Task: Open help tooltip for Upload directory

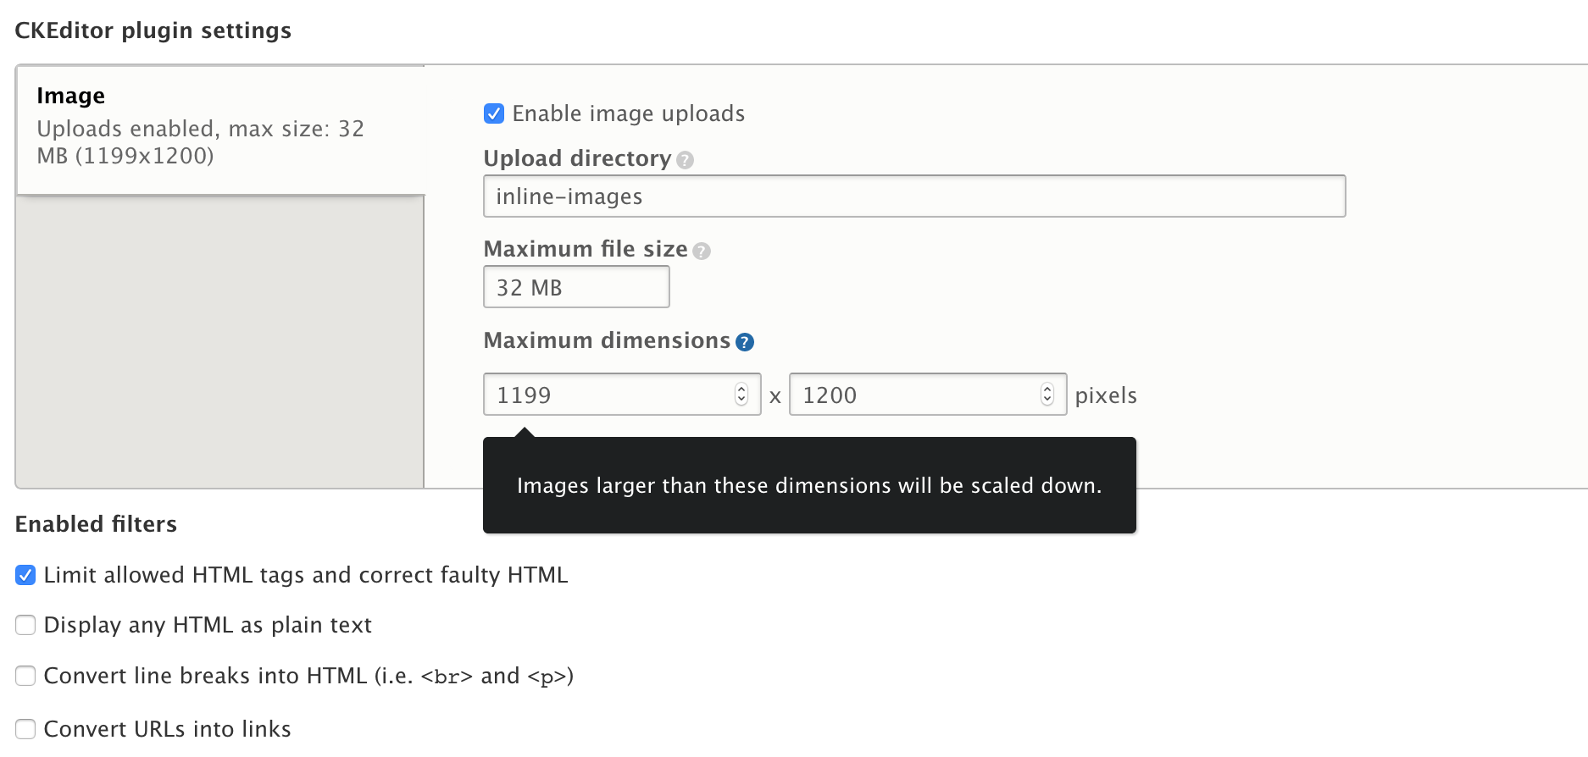Action: [686, 159]
